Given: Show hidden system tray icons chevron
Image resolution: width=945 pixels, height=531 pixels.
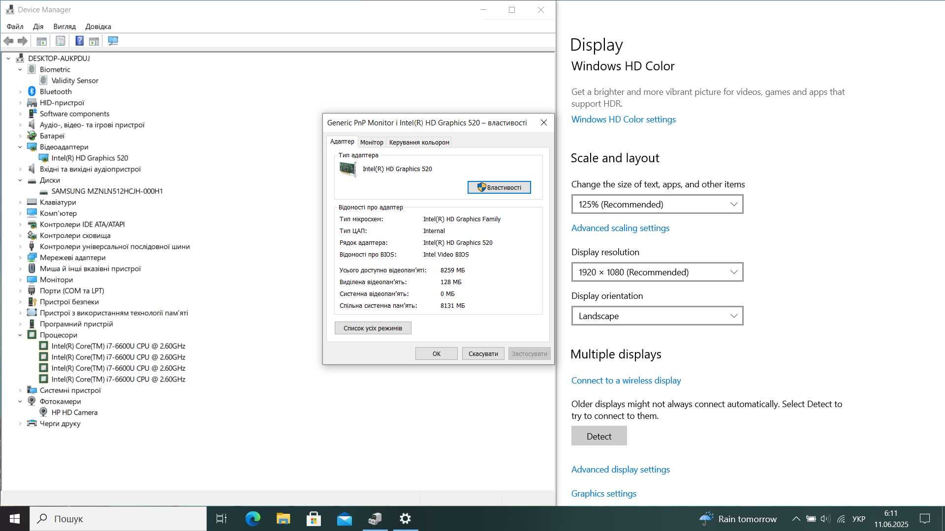Looking at the screenshot, I should (x=796, y=519).
